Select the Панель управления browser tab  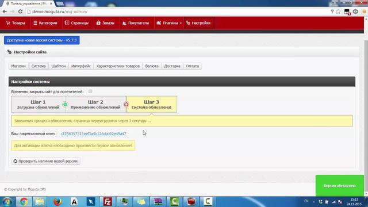pyautogui.click(x=29, y=3)
